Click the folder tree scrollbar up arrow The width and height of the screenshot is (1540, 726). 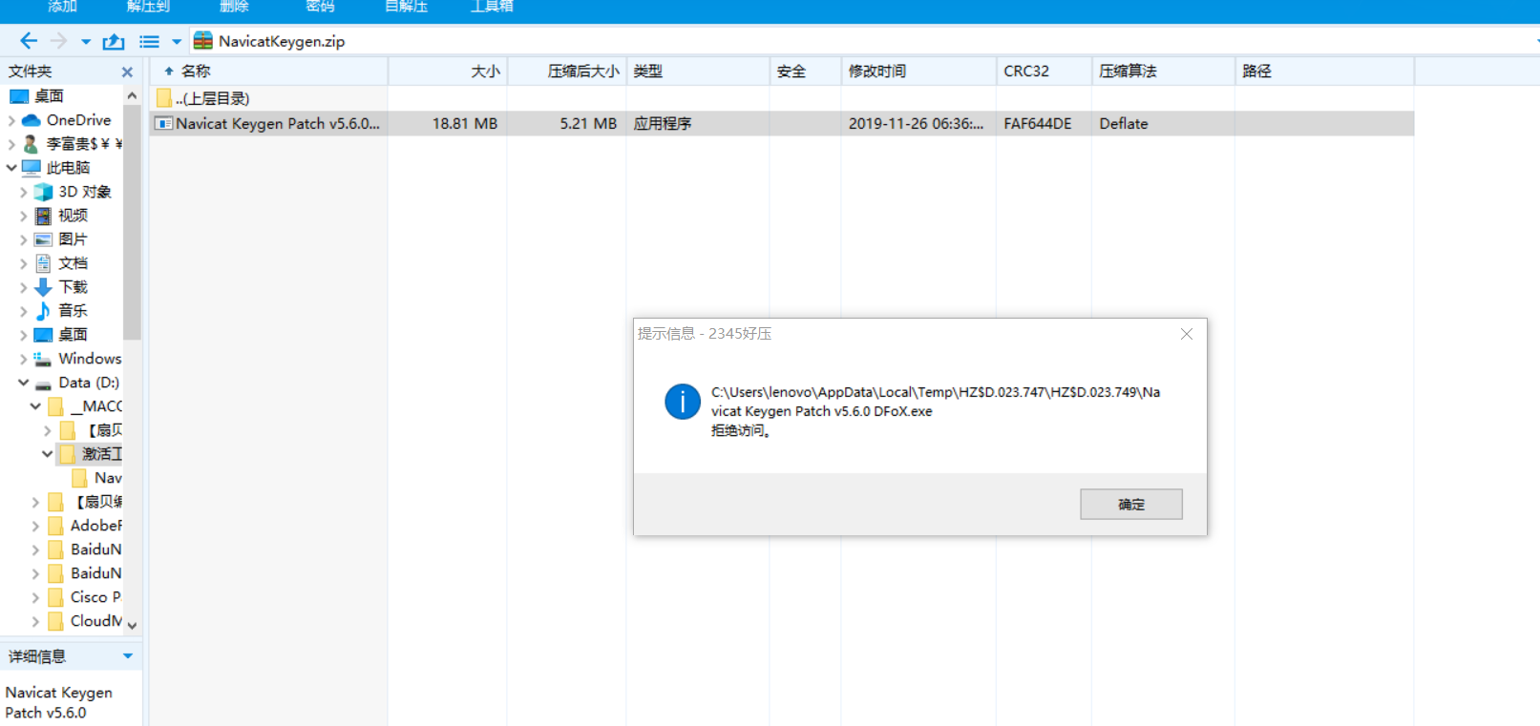[x=133, y=96]
